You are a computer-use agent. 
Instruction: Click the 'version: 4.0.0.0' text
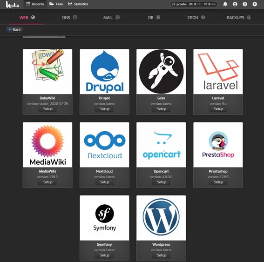[161, 177]
